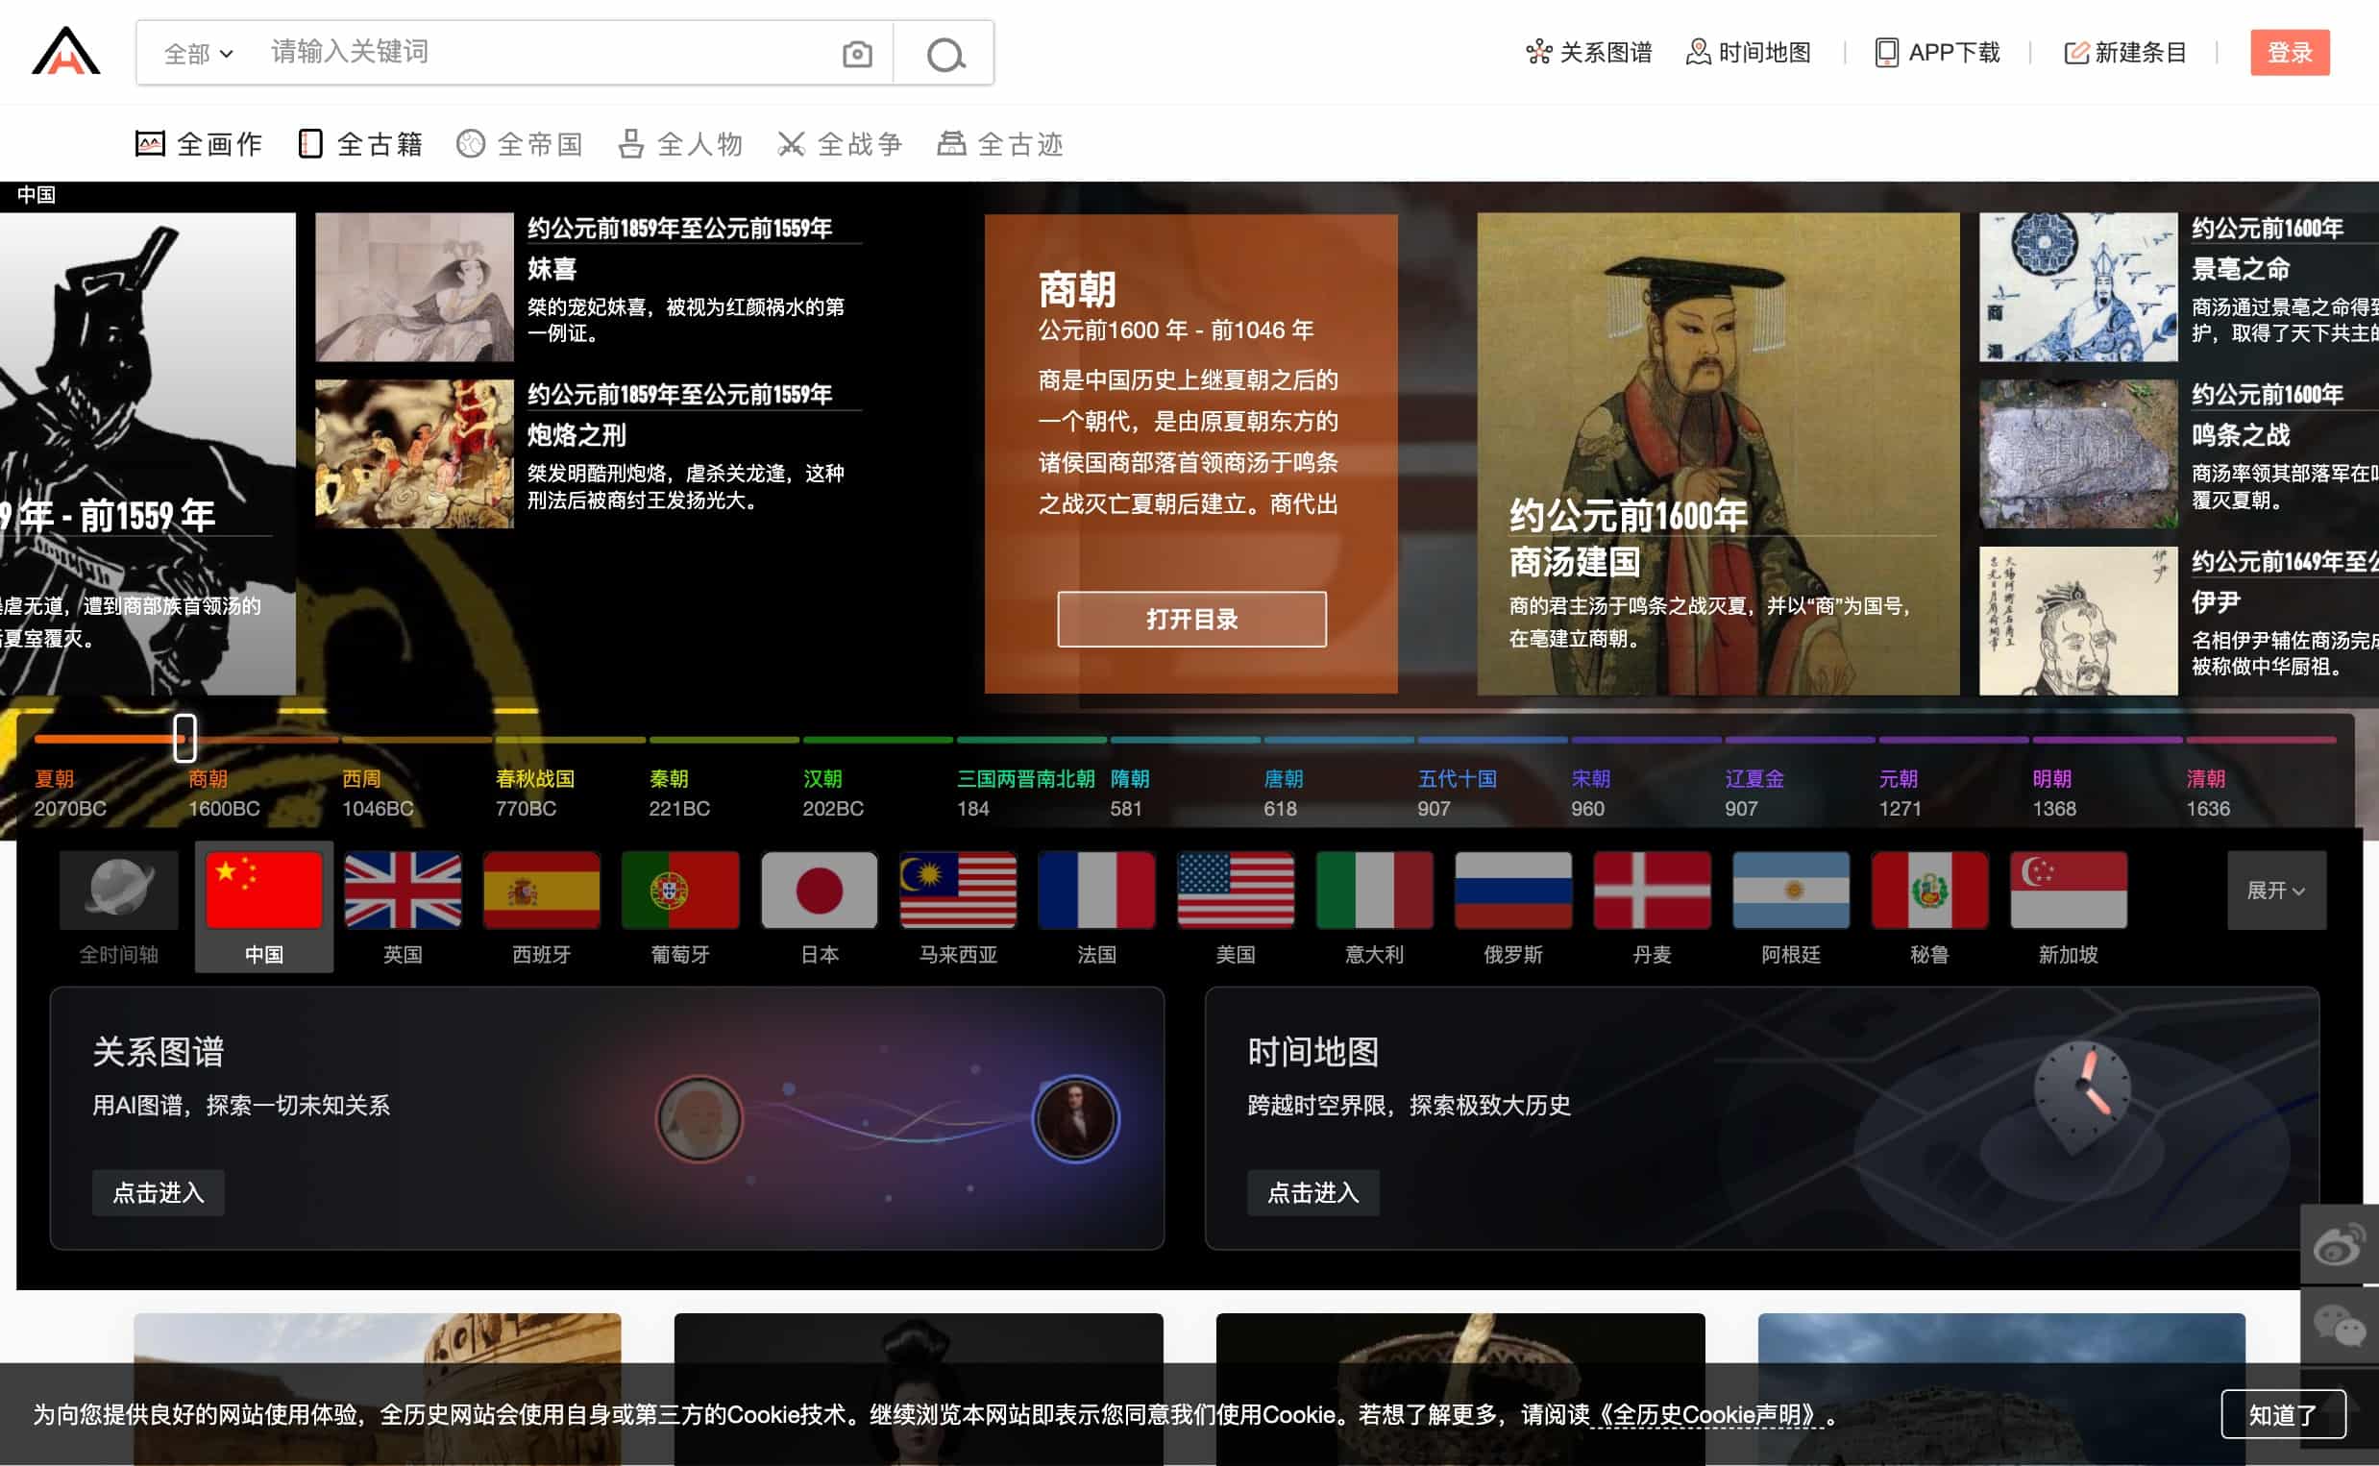Click the magnifier search icon

944,54
